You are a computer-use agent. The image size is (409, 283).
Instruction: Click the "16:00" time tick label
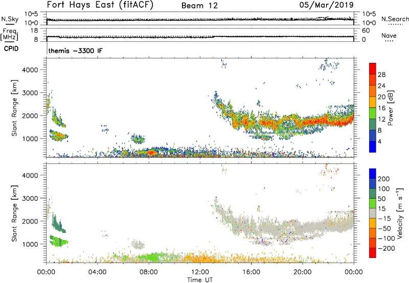[251, 272]
